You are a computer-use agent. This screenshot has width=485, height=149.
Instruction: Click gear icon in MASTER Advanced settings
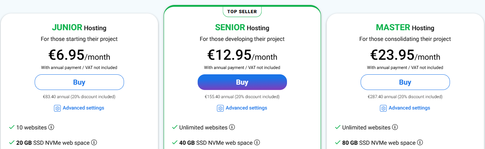click(383, 108)
